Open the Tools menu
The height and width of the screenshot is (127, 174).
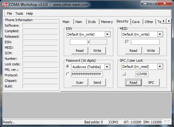pyautogui.click(x=19, y=13)
